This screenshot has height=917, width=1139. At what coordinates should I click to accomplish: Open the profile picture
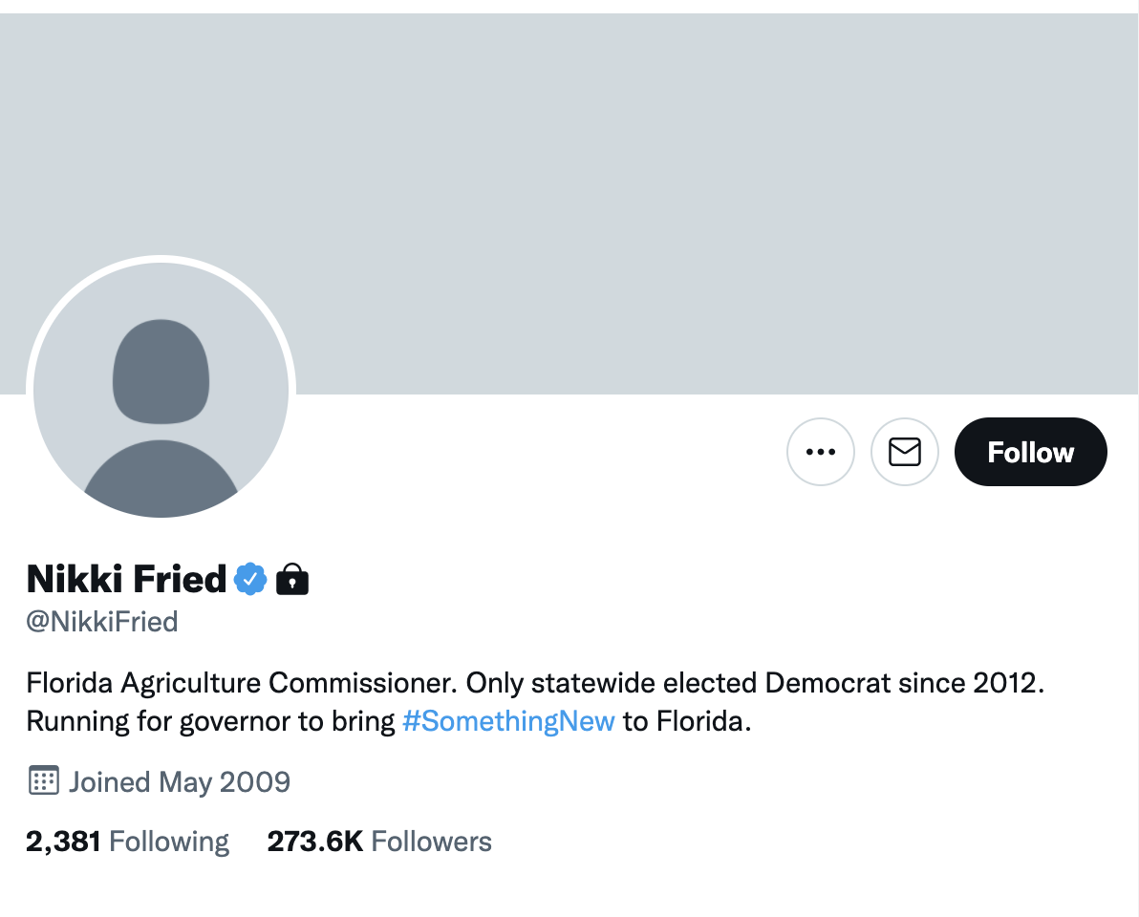161,389
